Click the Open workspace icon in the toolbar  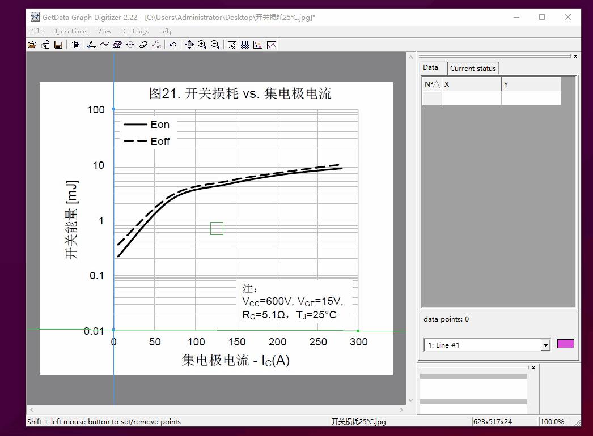[x=45, y=45]
